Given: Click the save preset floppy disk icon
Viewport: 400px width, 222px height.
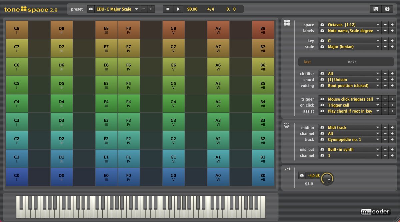Looking at the screenshot, I should tap(376, 9).
